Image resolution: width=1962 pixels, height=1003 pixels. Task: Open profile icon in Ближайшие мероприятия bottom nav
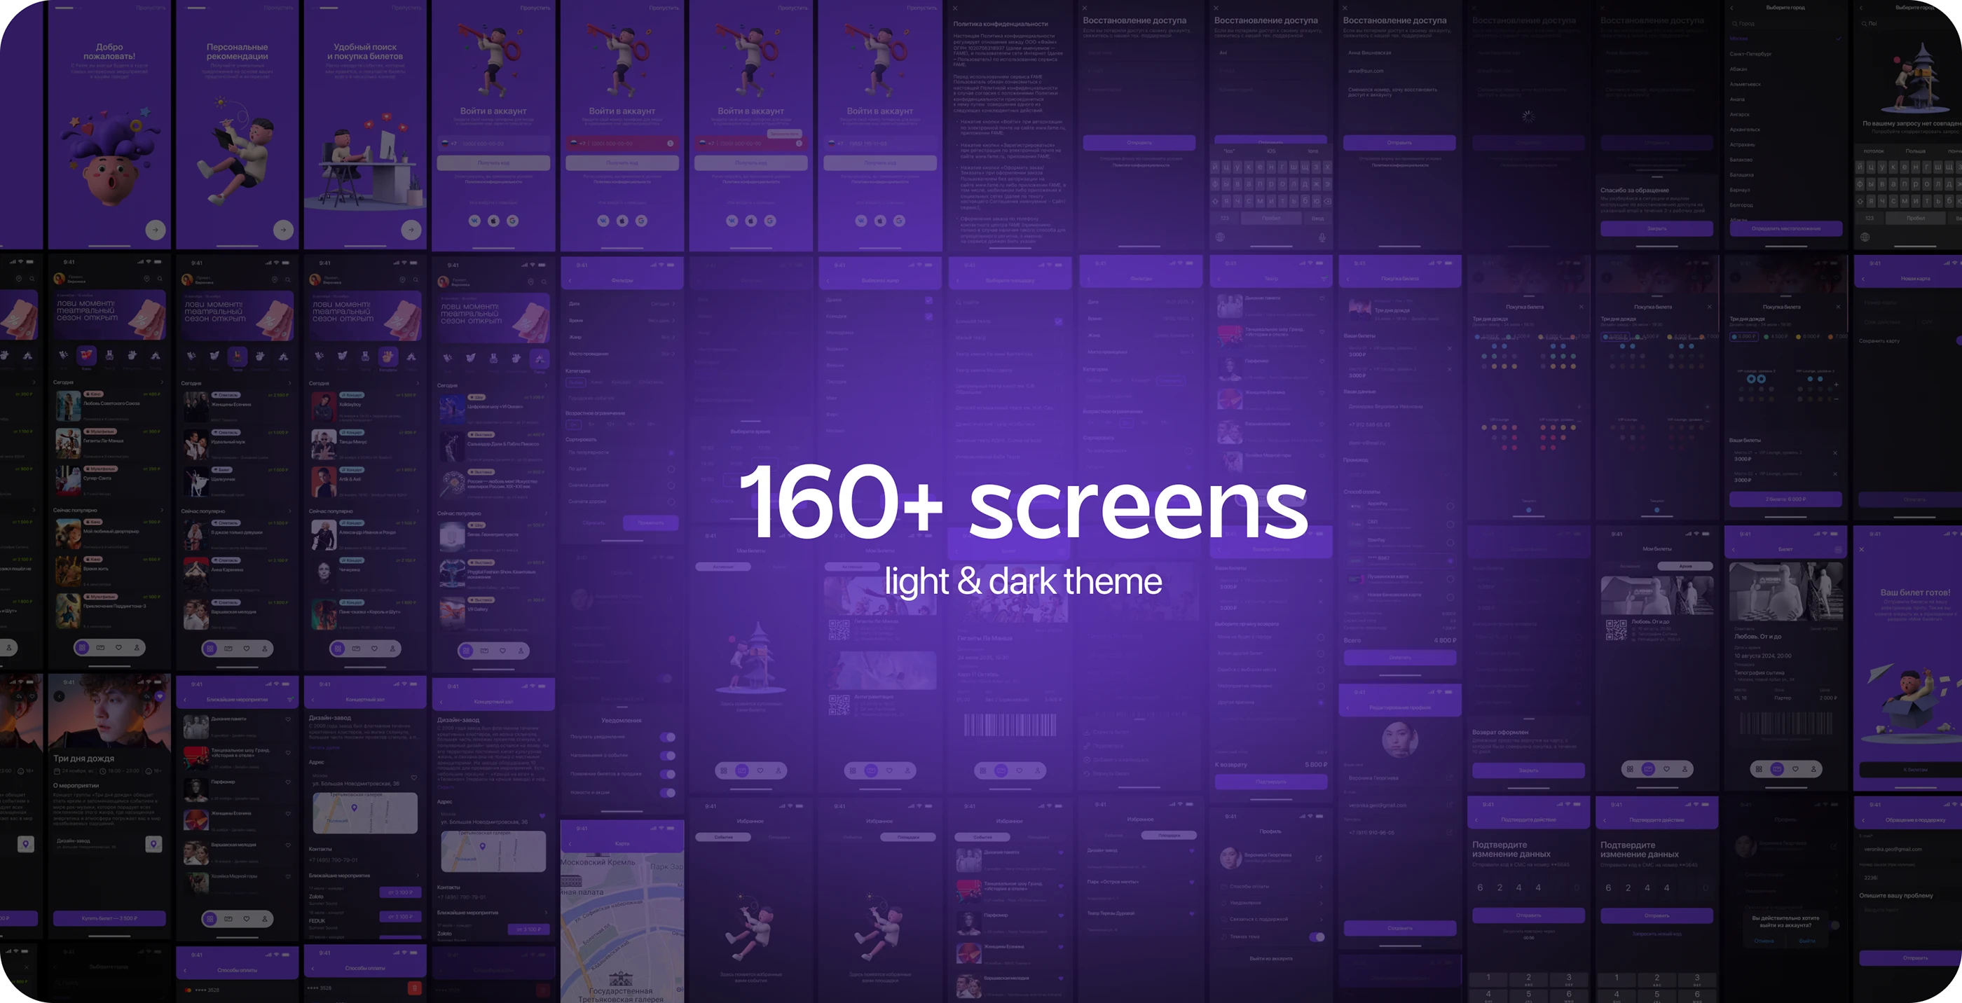pyautogui.click(x=265, y=918)
